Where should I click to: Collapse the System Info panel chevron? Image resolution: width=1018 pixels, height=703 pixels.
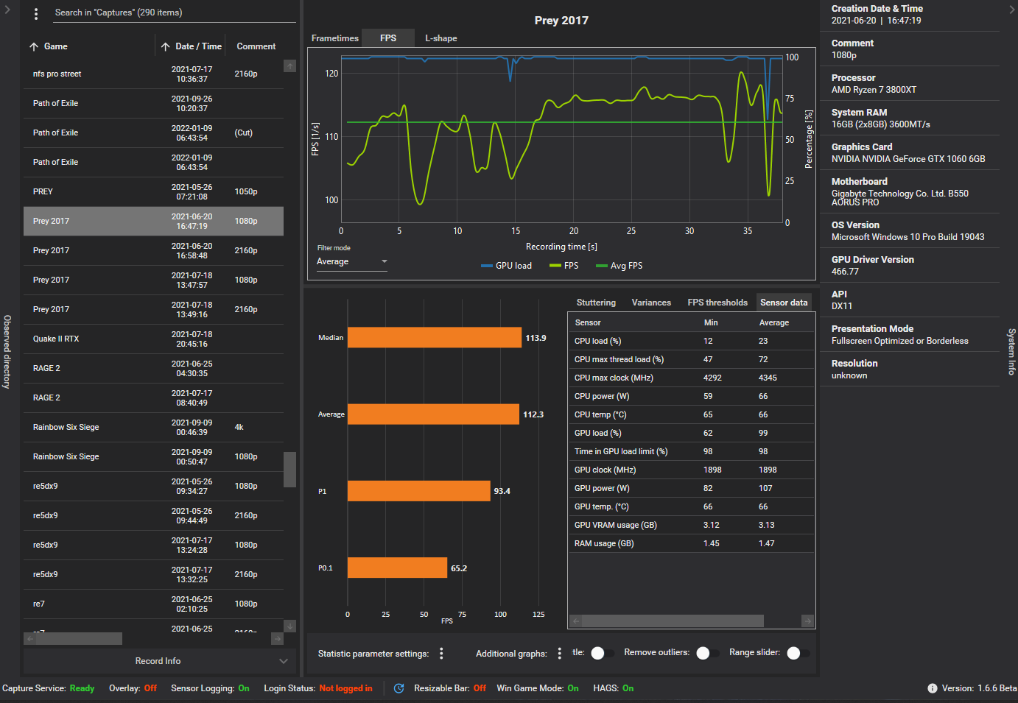[x=1011, y=10]
